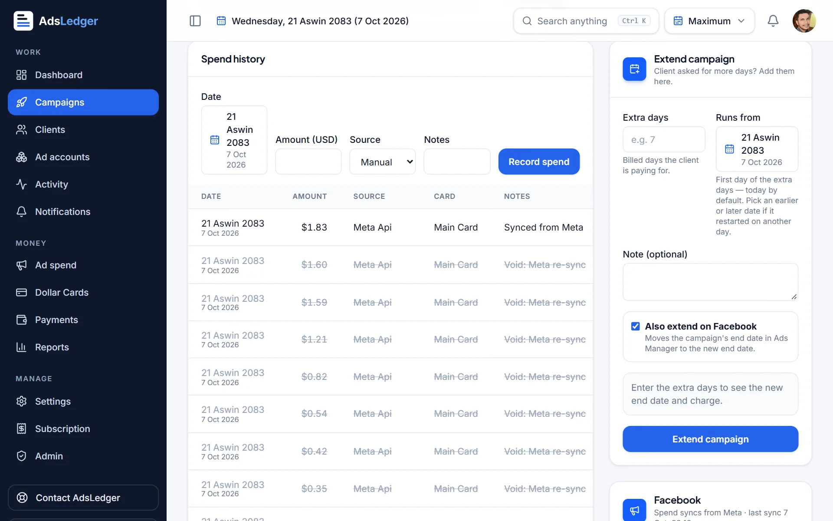Click the sidebar Notifications bell icon
This screenshot has width=833, height=521.
[21, 211]
